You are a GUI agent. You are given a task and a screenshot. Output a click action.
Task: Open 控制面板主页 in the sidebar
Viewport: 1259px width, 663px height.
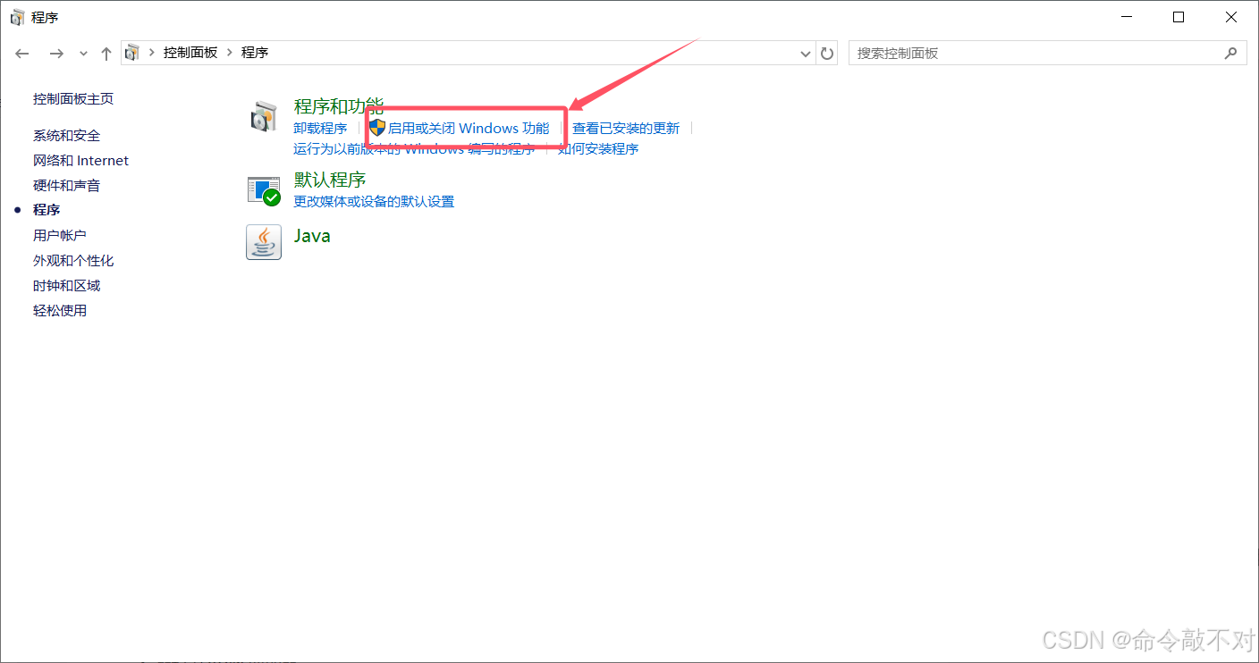[73, 99]
